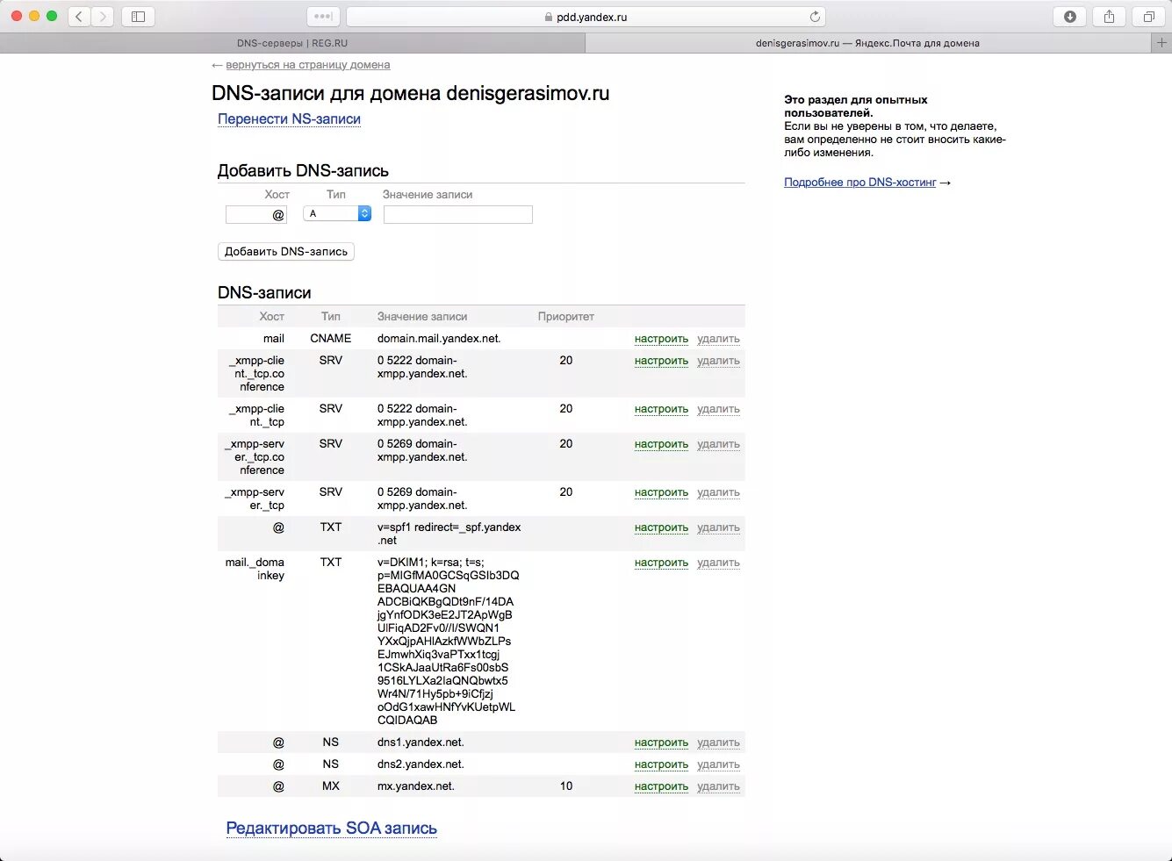Go back with Safari's back arrow
Viewport: 1172px width, 861px height.
79,16
